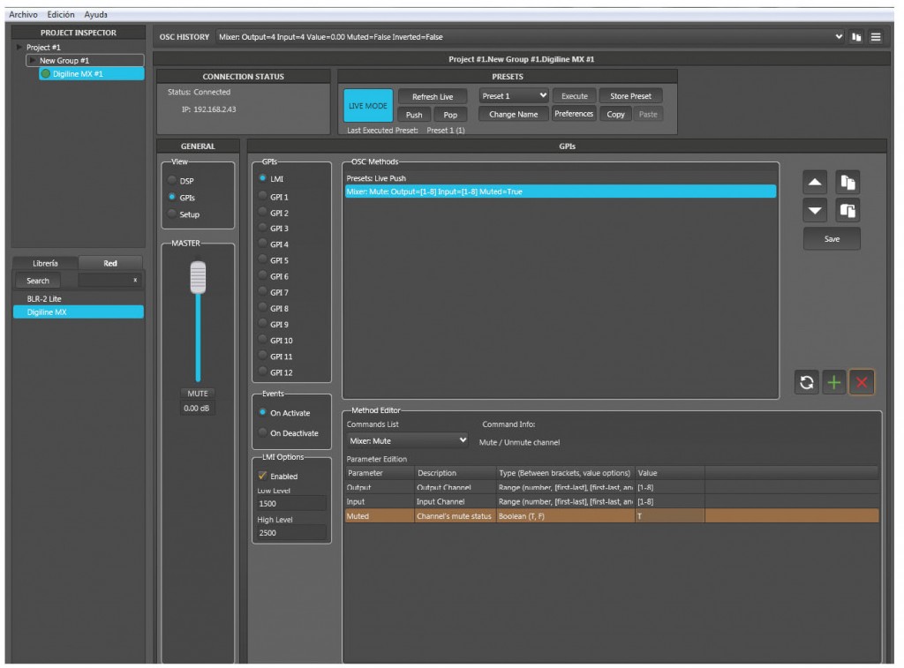Expand the Commands List Mixer: Mute dropdown
904x668 pixels.
pyautogui.click(x=407, y=440)
